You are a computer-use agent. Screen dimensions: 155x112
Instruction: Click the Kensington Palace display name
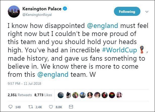[x=42, y=9]
